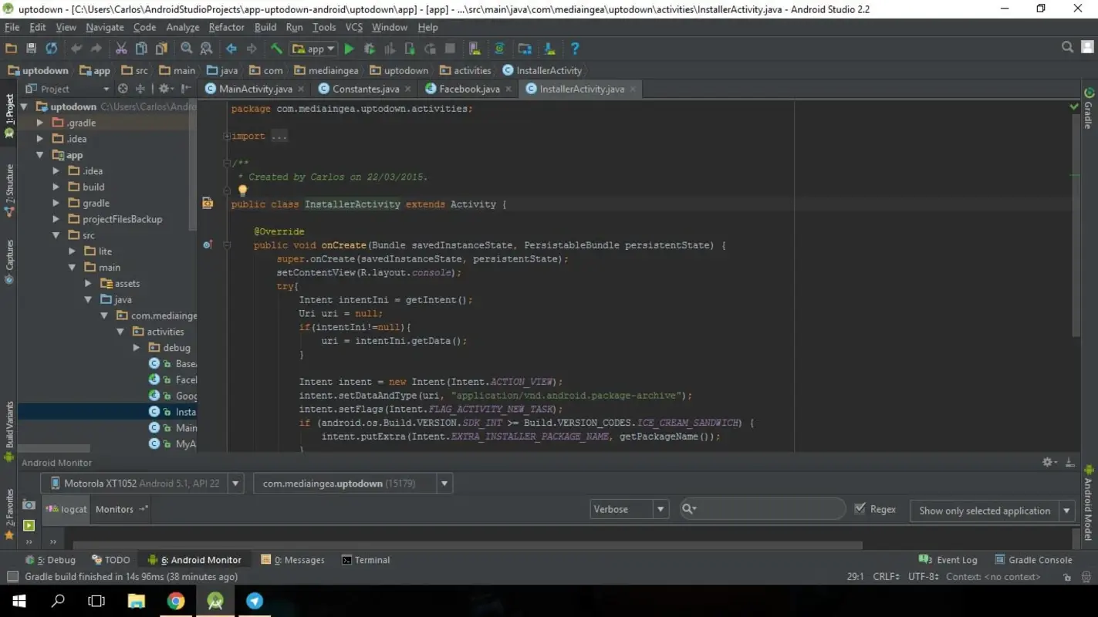The width and height of the screenshot is (1098, 617).
Task: Open the Refactor menu
Action: (x=226, y=27)
